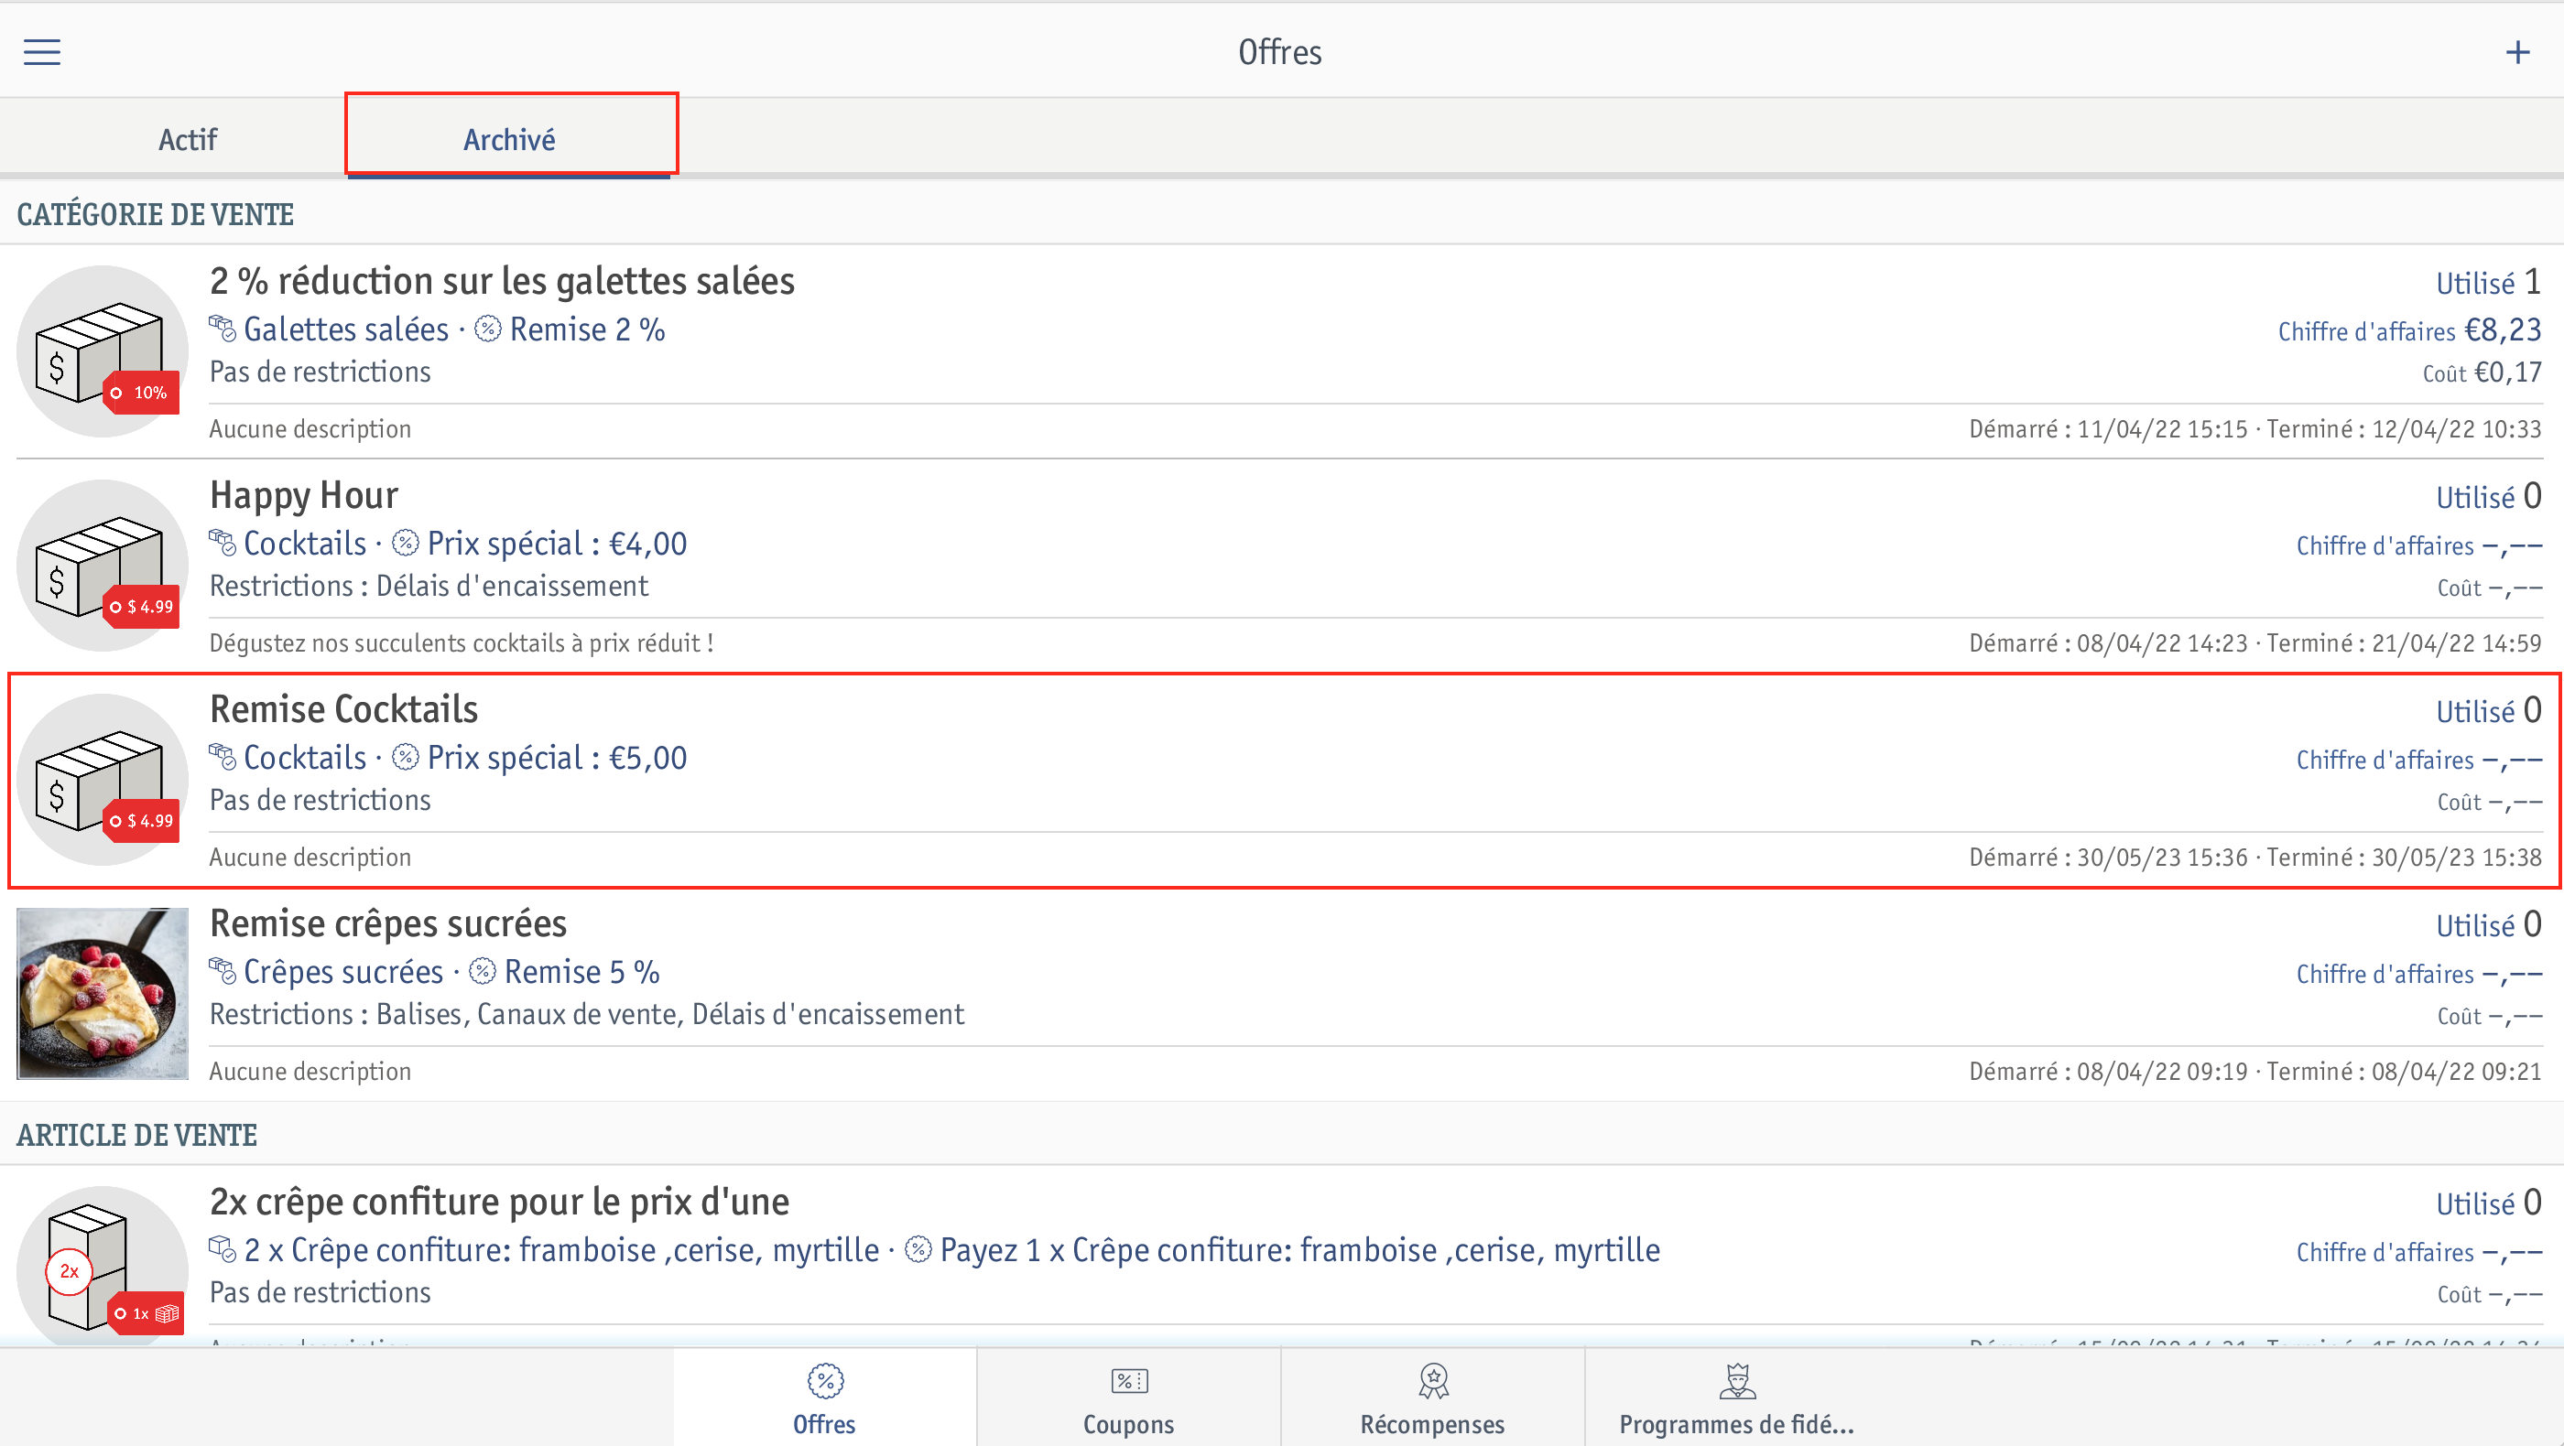
Task: Click 'Utilisé 0' on Happy Hour offer
Action: coord(2488,496)
